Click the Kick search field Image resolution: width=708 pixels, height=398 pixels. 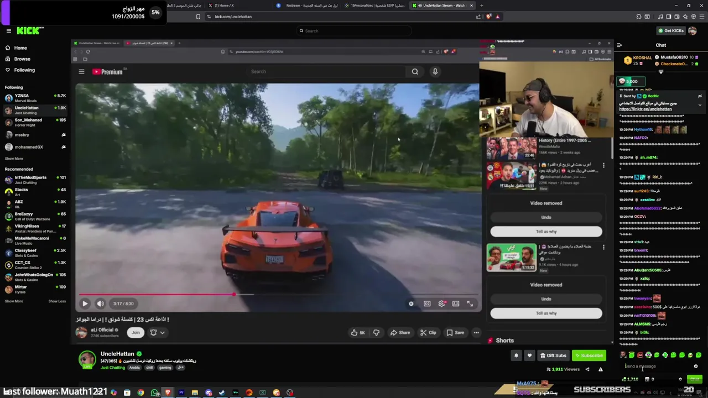click(354, 31)
